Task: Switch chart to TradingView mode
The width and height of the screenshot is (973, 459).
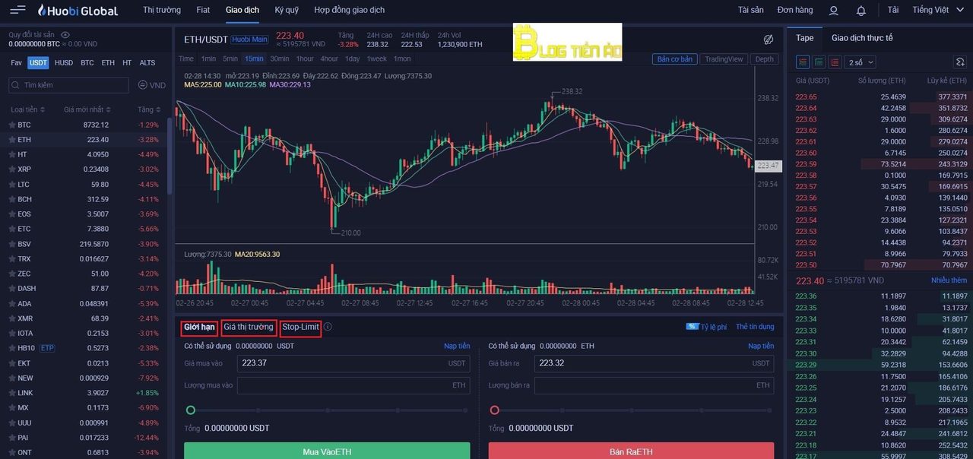Action: [724, 59]
